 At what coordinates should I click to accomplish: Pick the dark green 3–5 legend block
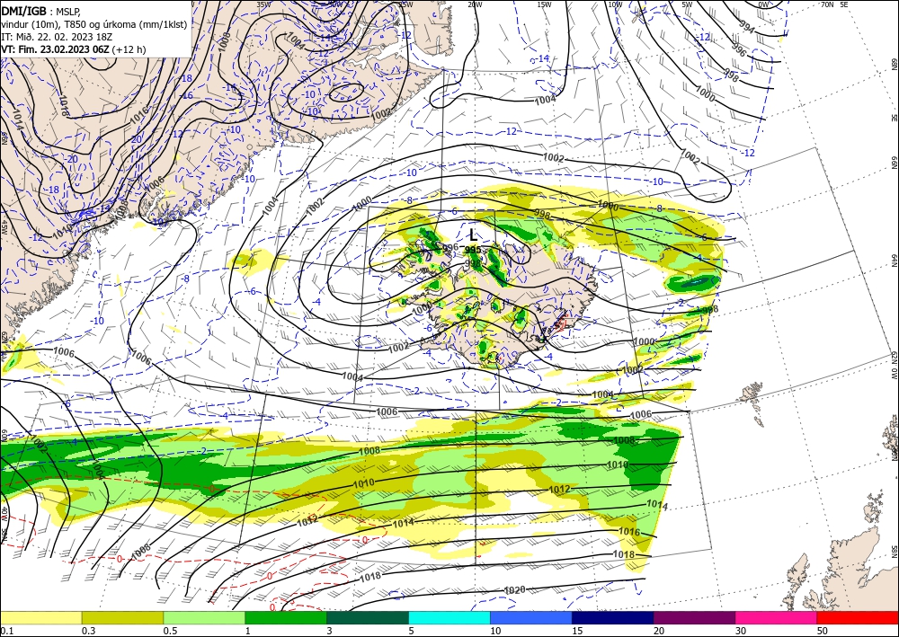(x=368, y=617)
